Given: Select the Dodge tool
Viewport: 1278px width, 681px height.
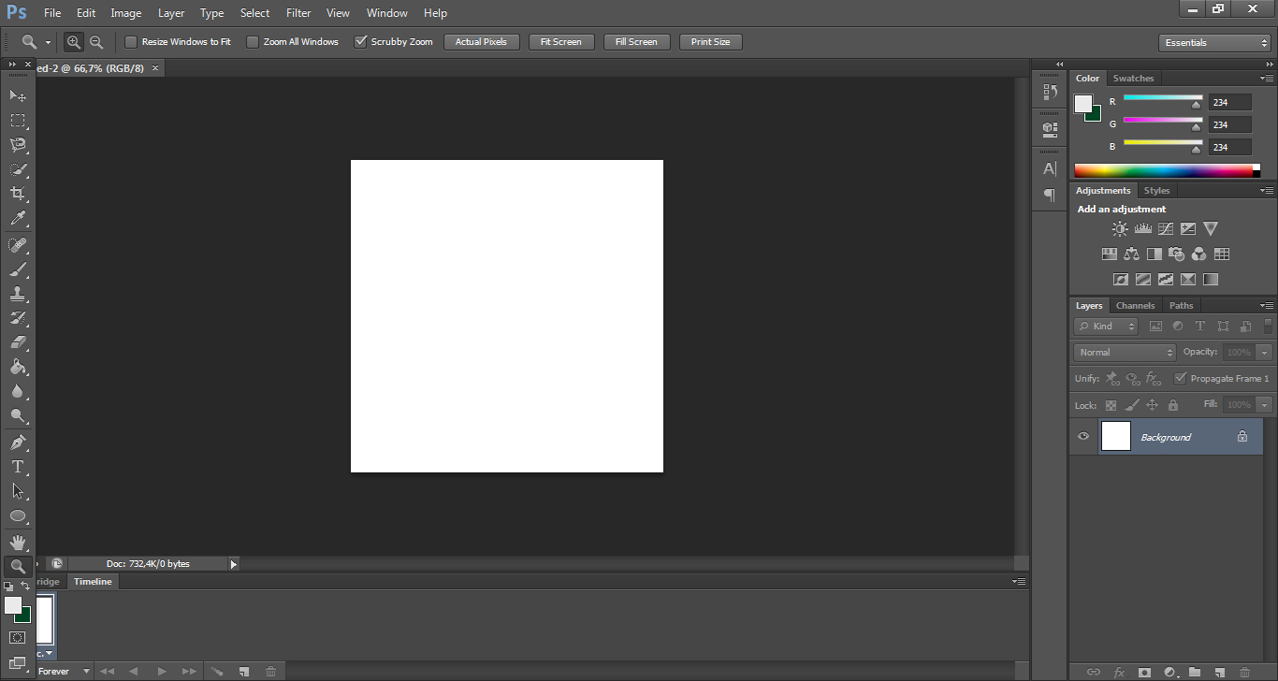Looking at the screenshot, I should pyautogui.click(x=18, y=415).
